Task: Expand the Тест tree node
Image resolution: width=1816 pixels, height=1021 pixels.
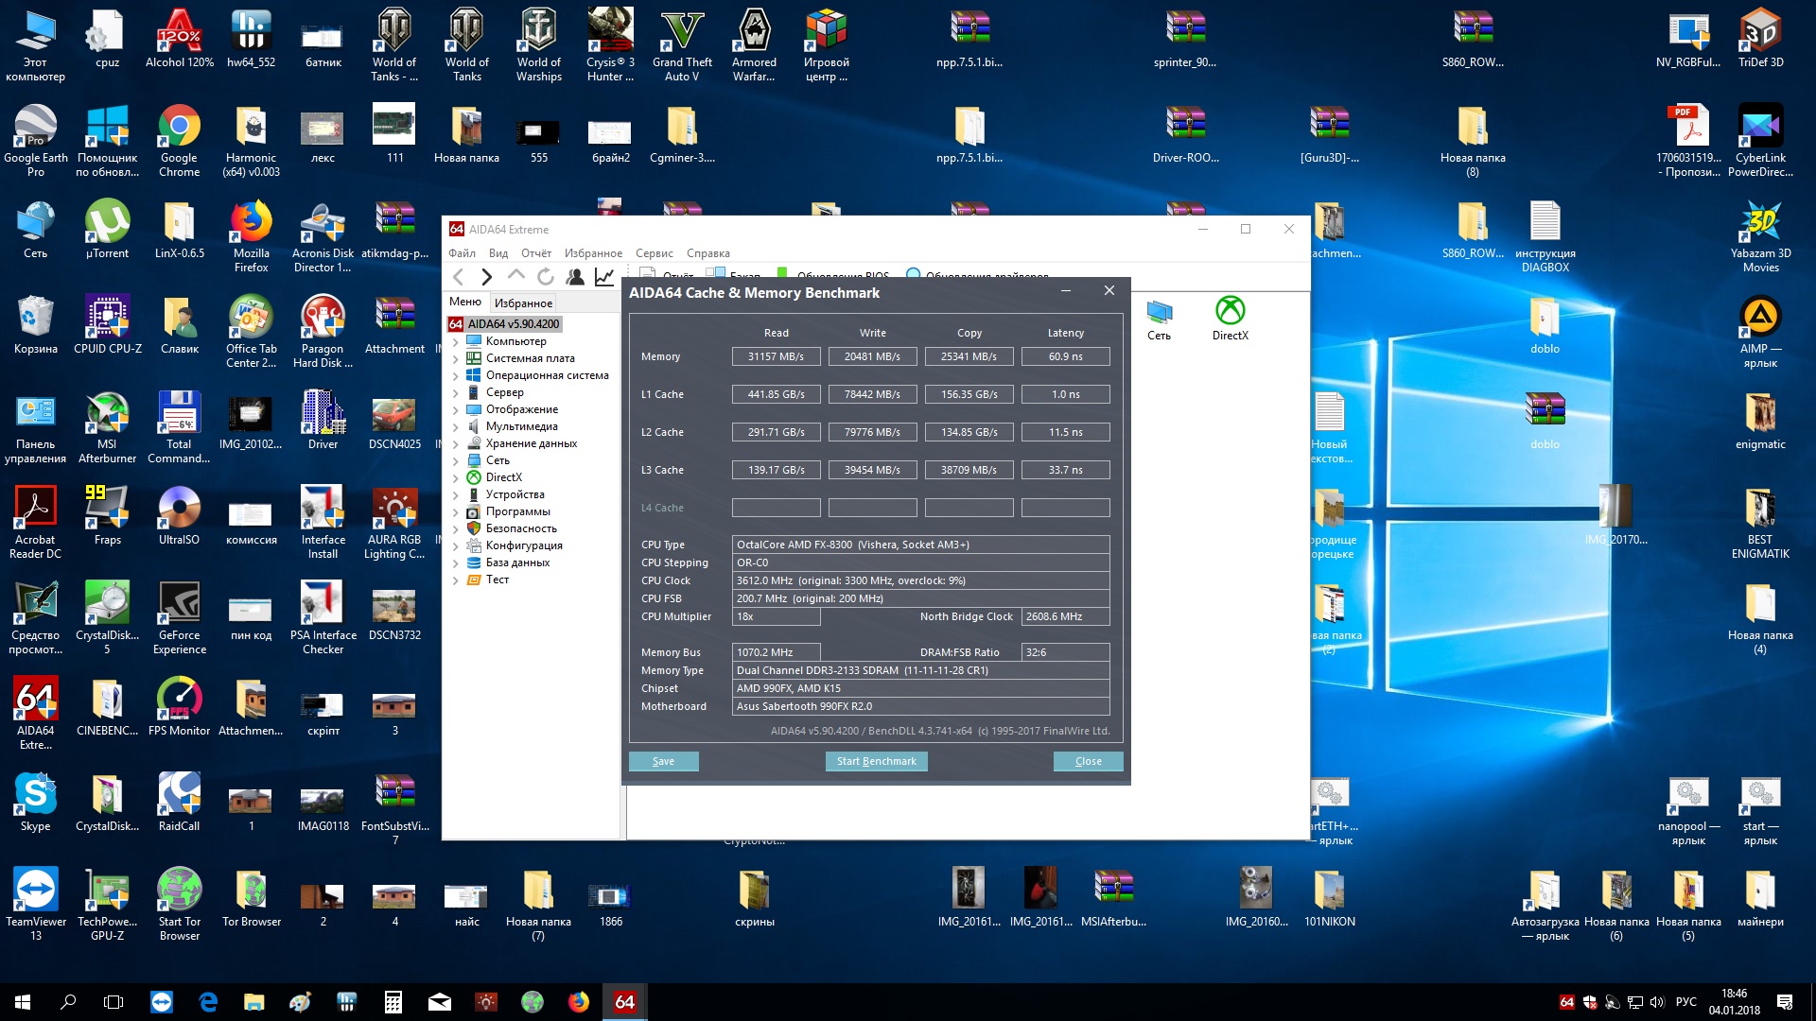Action: [x=456, y=580]
